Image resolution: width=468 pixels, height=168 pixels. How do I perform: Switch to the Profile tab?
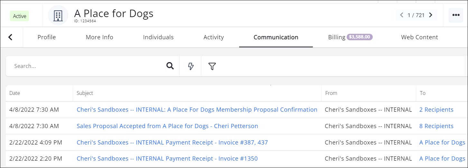click(x=47, y=37)
